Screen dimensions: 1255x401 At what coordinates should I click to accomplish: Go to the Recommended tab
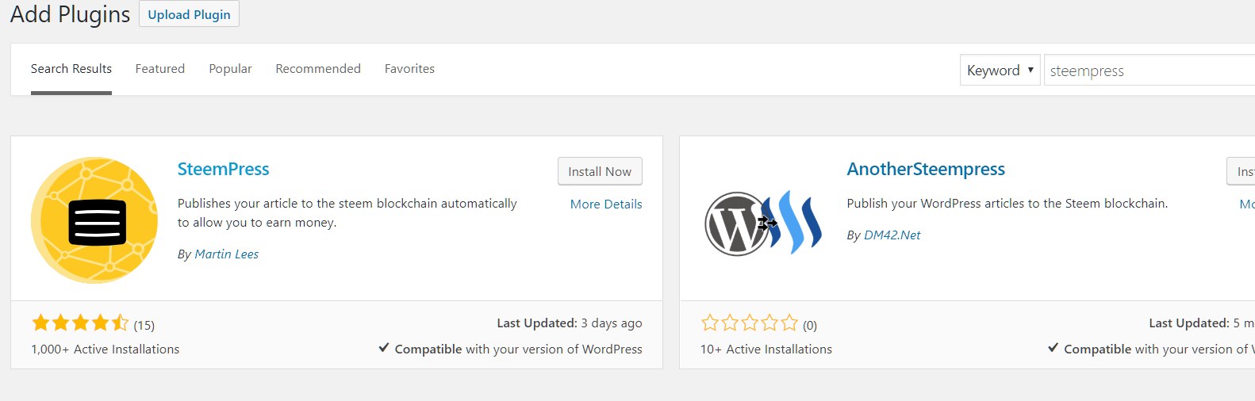point(318,69)
